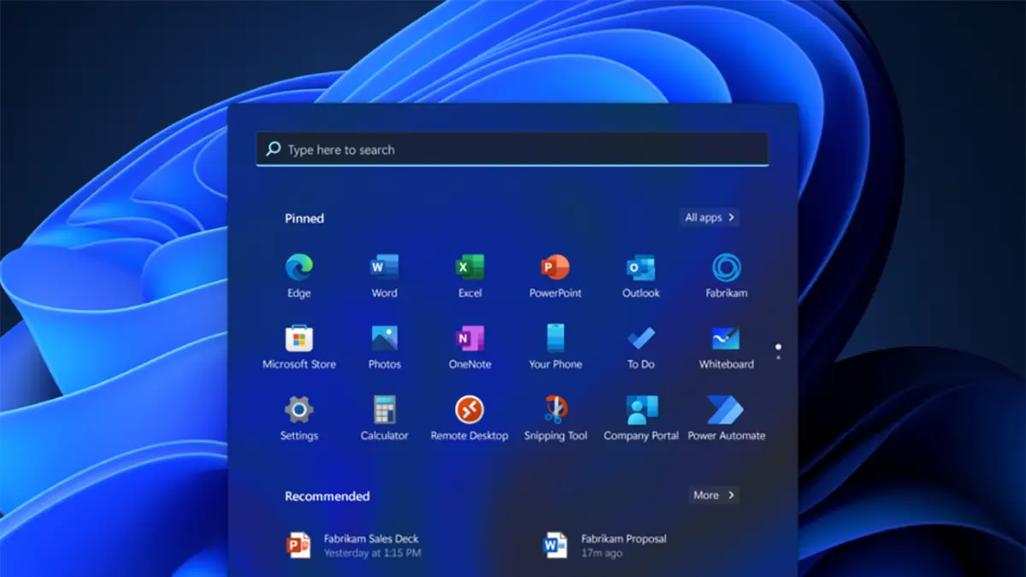
Task: Open the Settings gear icon
Action: pyautogui.click(x=298, y=410)
